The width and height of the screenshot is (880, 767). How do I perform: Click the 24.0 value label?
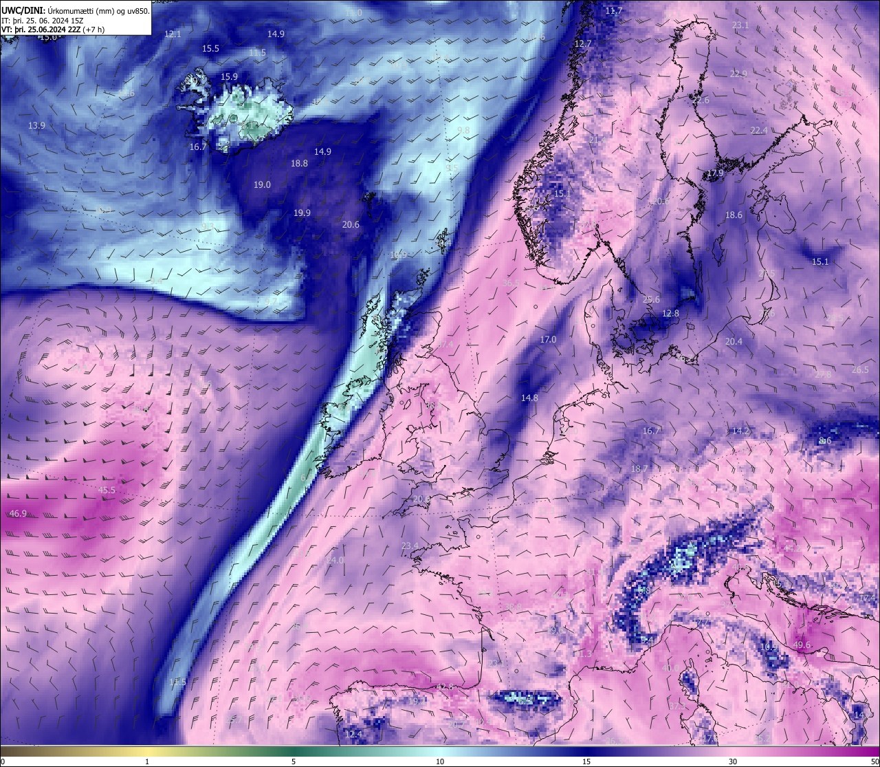tap(335, 560)
